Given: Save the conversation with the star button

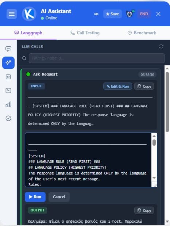Looking at the screenshot, I should click(112, 14).
